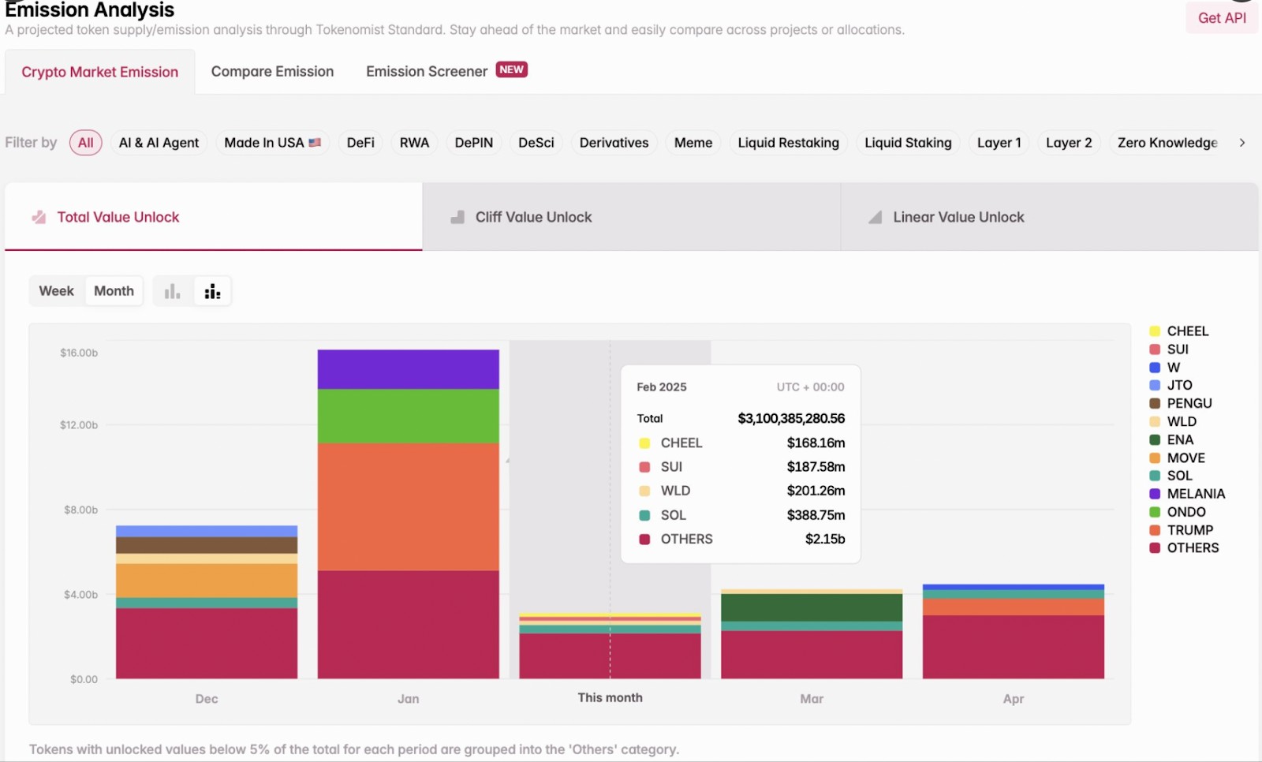Filter by Layer 2
Viewport: 1262px width, 762px height.
pos(1069,143)
